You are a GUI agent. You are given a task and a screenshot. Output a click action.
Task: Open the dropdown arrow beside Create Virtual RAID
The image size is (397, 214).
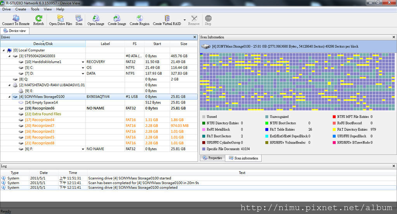coord(185,20)
